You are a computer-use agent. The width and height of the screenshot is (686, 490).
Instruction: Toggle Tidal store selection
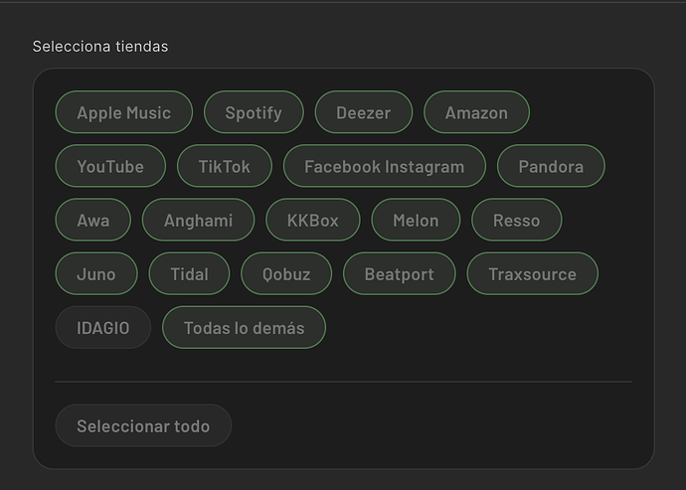click(x=189, y=273)
